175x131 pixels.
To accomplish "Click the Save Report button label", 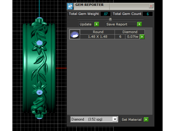I will point(121,24).
